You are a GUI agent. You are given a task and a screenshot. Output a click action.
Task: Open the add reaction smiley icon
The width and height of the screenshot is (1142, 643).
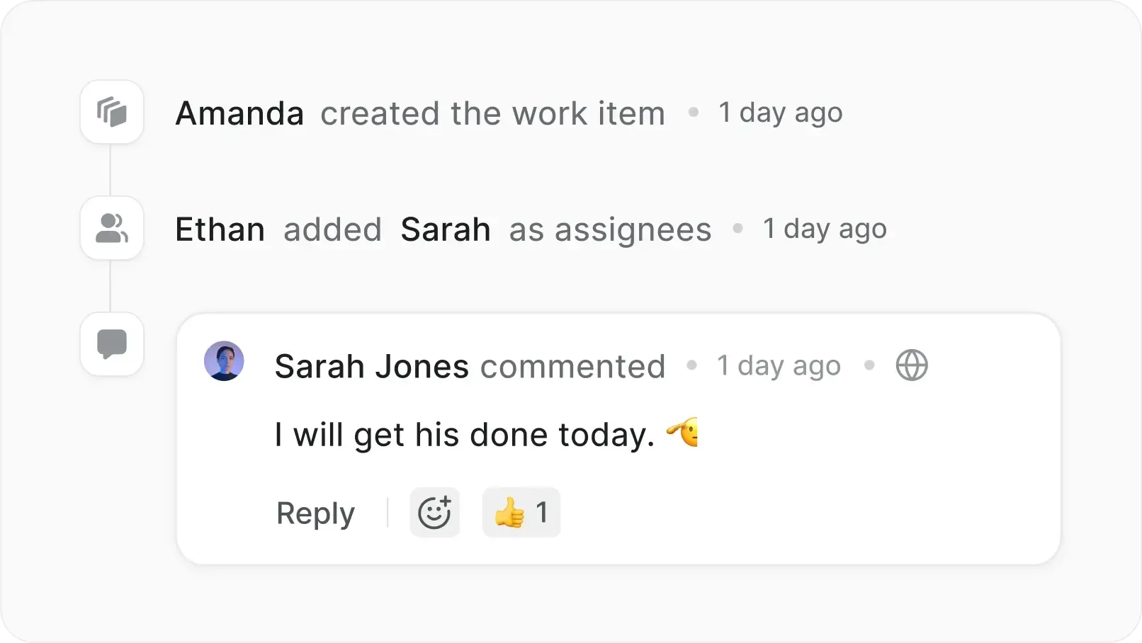click(434, 512)
